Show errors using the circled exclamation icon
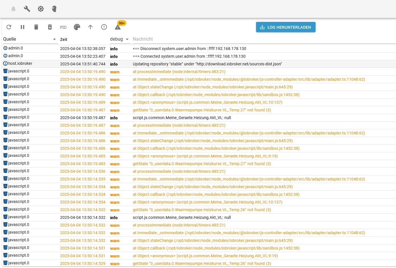The width and height of the screenshot is (396, 268). coord(104,27)
